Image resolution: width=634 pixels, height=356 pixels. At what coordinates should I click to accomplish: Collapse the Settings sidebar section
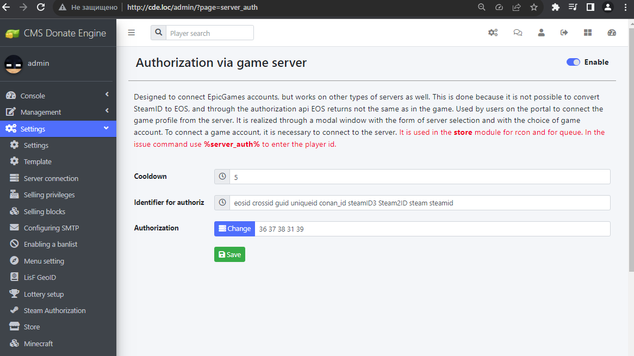58,129
